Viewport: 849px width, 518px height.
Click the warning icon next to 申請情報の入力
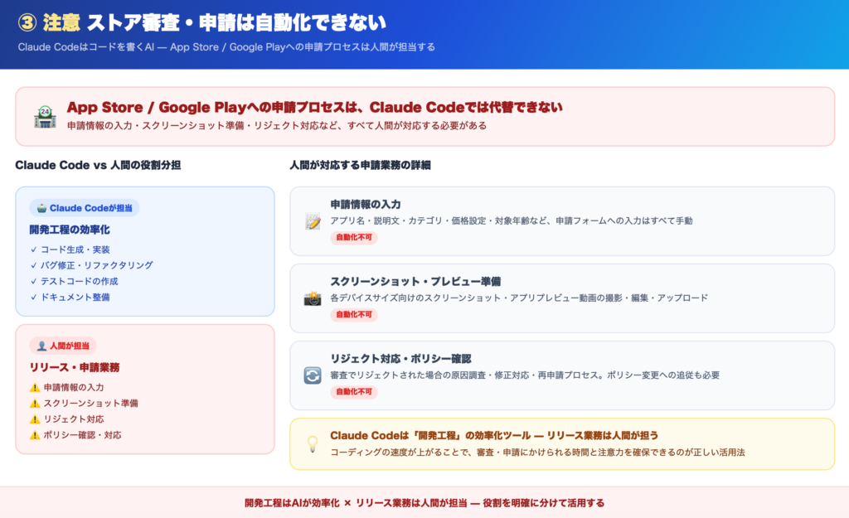35,387
